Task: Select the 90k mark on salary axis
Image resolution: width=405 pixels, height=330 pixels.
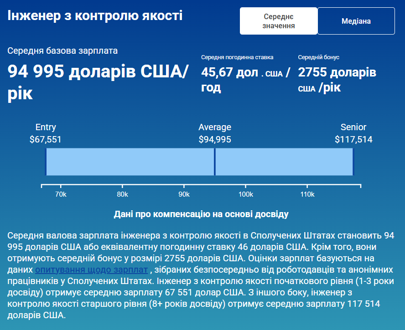Action: (184, 195)
